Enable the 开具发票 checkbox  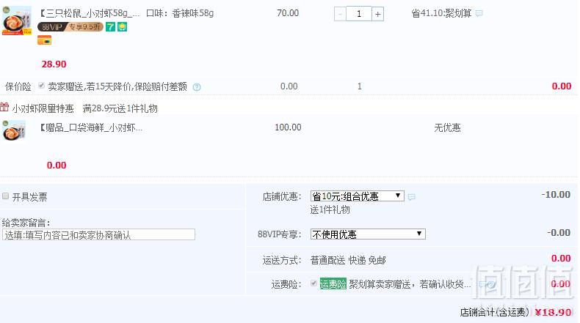pos(6,196)
